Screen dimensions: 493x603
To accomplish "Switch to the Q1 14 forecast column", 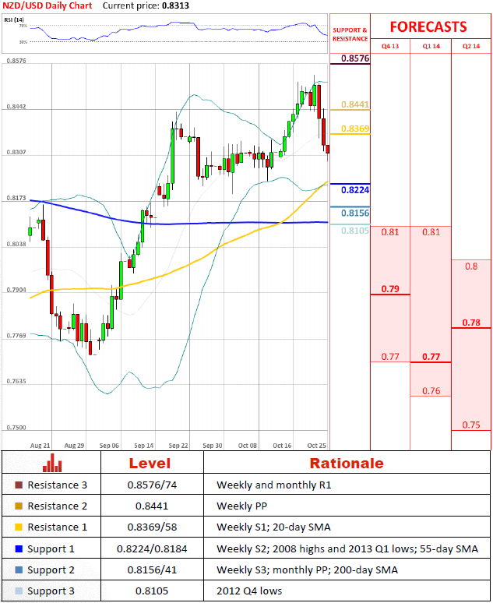I will click(x=430, y=47).
